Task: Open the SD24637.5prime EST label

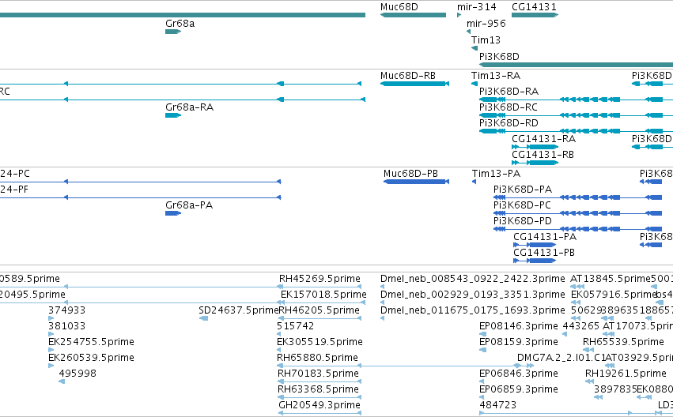Action: (239, 310)
